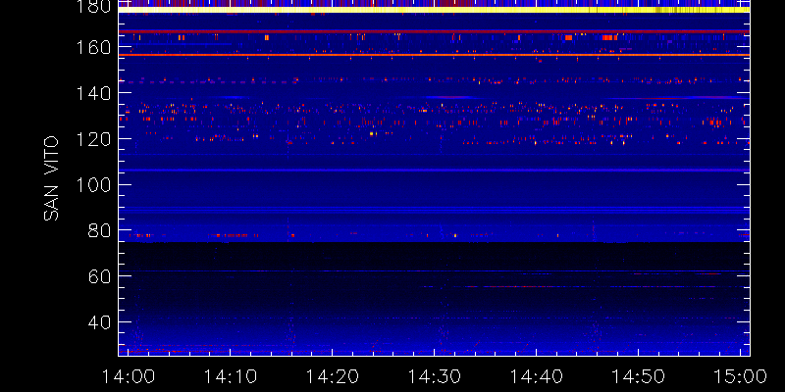Click the 14:30 time axis label
The height and width of the screenshot is (392, 785).
[434, 376]
